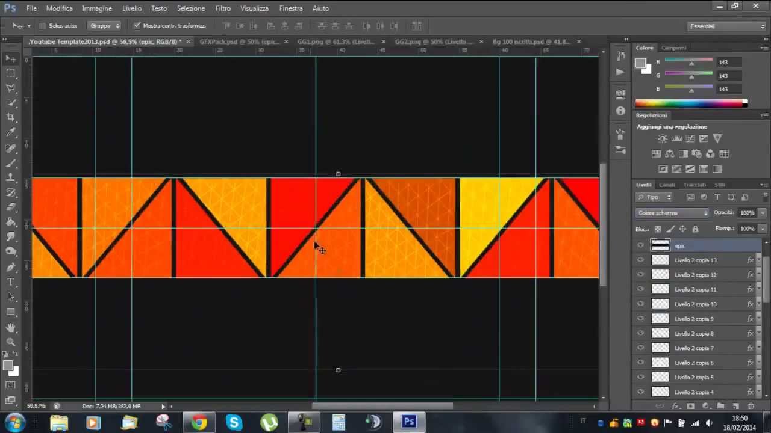Image resolution: width=771 pixels, height=433 pixels.
Task: Filter layers by type (T icon)
Action: coord(717,197)
